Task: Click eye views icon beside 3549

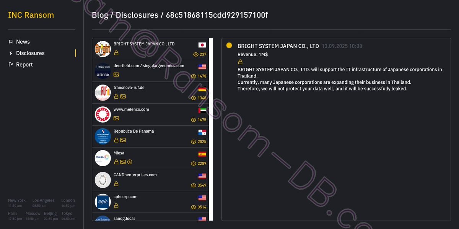Action: pyautogui.click(x=194, y=185)
